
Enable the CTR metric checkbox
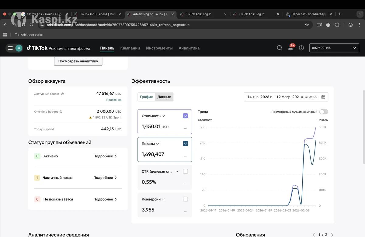point(186,171)
